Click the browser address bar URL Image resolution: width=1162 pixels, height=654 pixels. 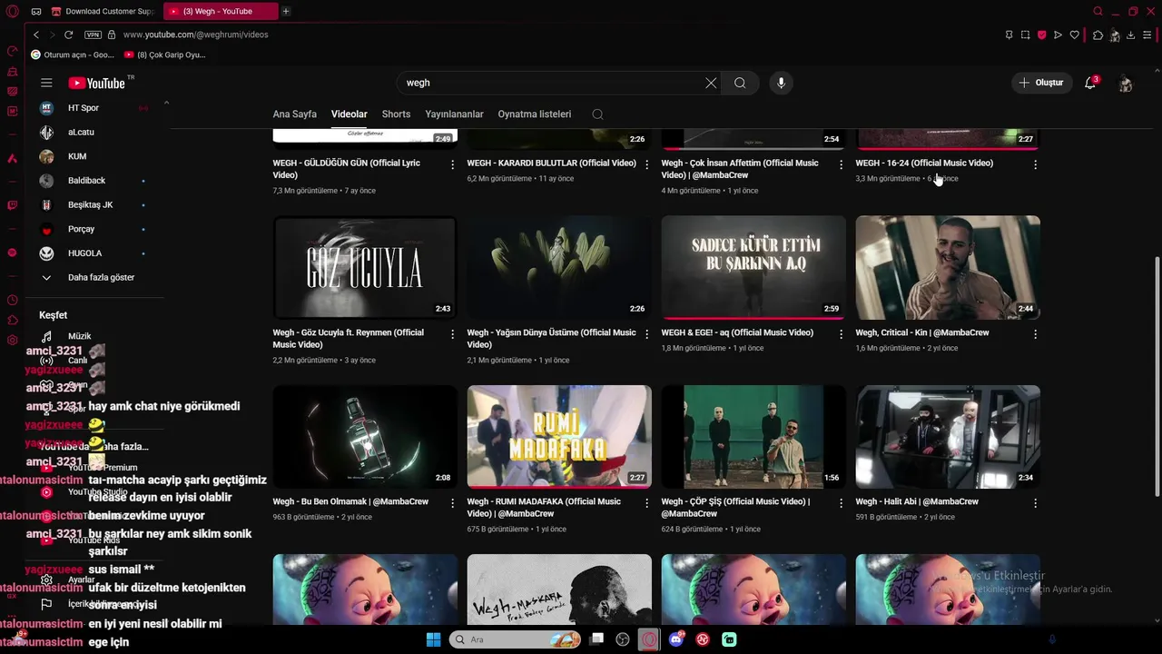[x=195, y=35]
